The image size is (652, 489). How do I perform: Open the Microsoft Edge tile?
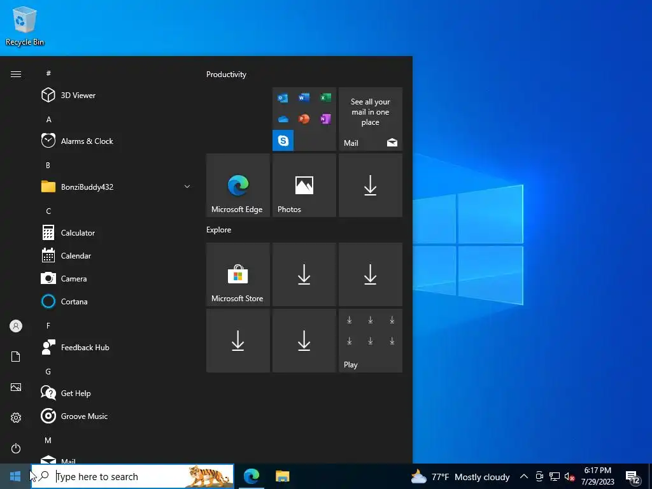point(238,185)
